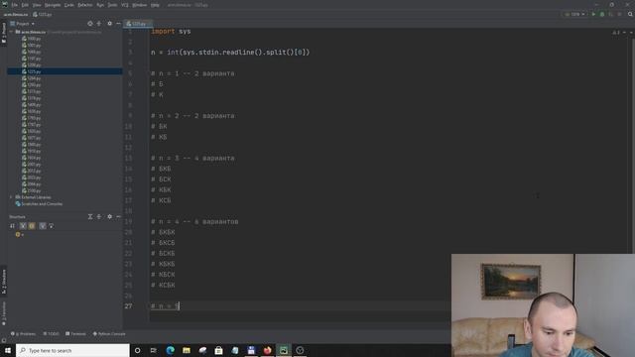Switch to PyCharm in the taskbar
635x357 pixels.
point(284,350)
